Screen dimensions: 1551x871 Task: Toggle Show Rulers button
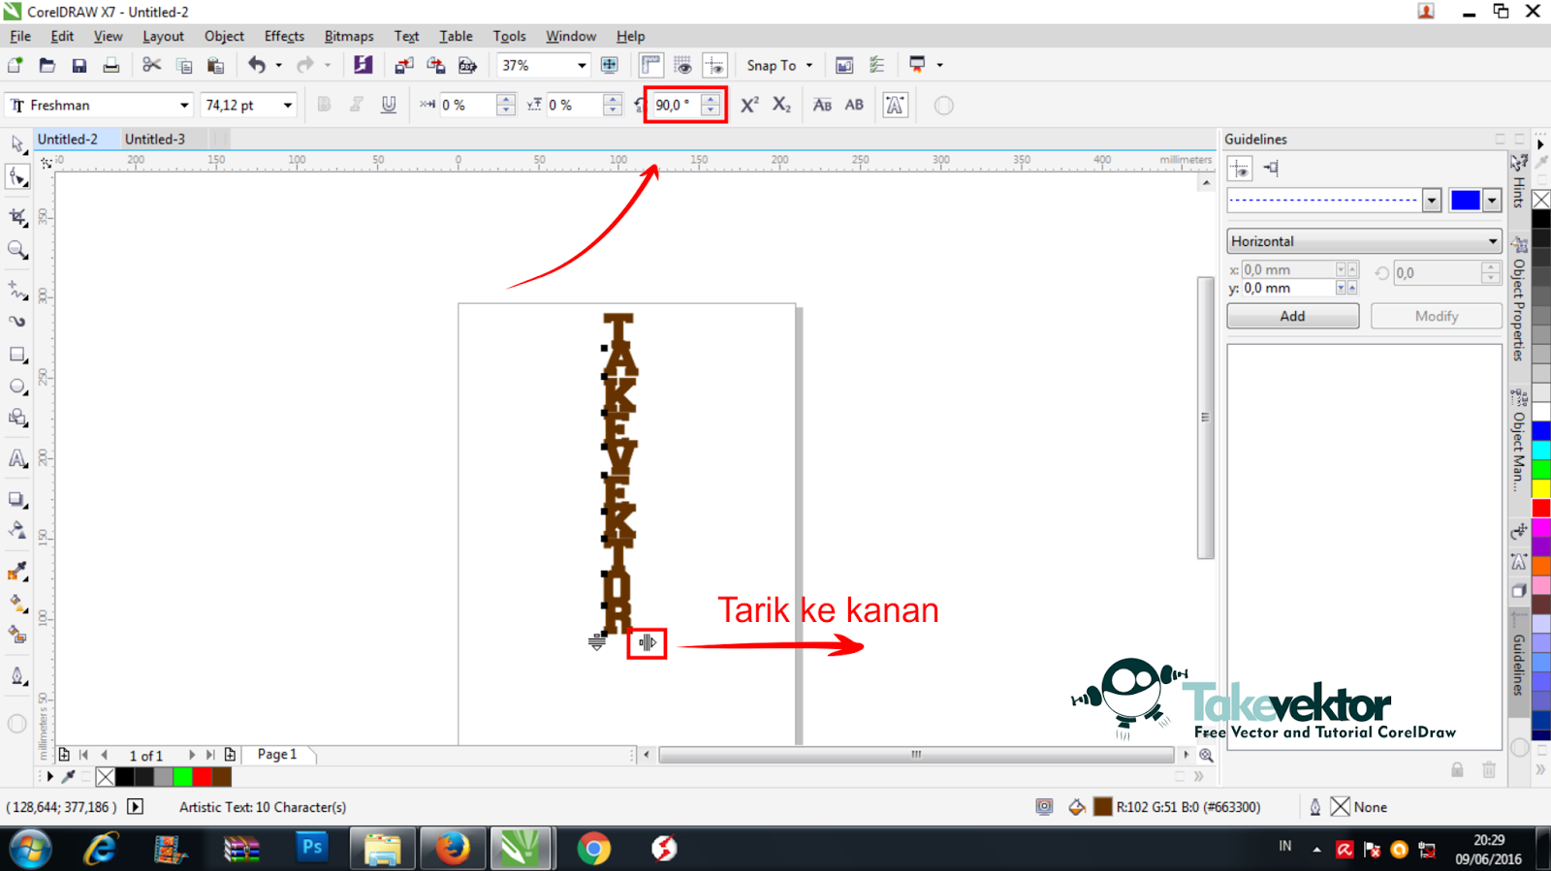[650, 66]
